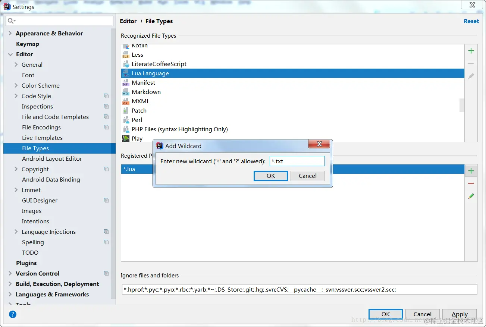Remove the selected Lua Language file type

tap(471, 63)
